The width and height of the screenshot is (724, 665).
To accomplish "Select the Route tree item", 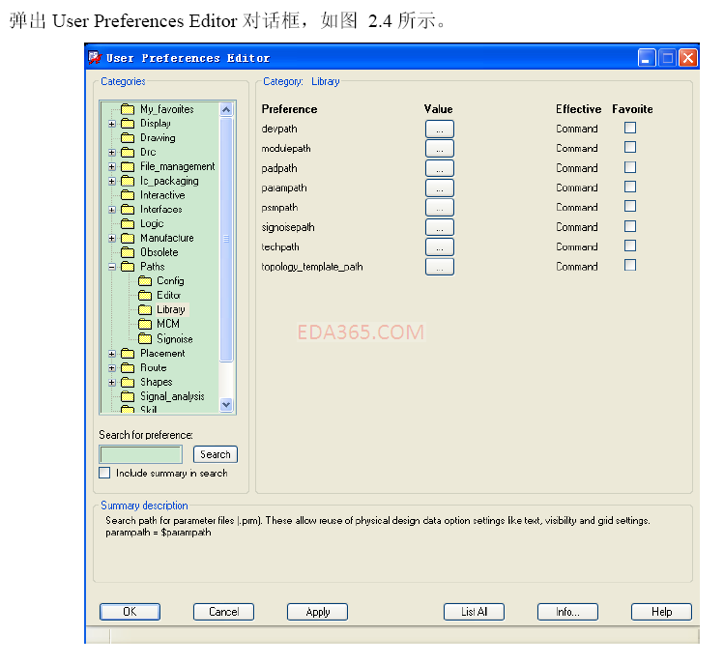I will [x=154, y=367].
